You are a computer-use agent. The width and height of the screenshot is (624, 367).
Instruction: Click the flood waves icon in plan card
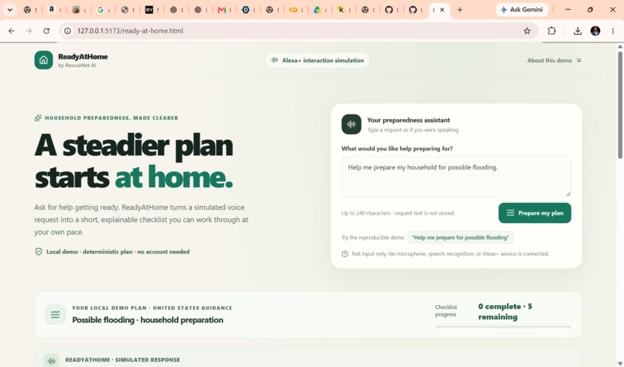[55, 314]
